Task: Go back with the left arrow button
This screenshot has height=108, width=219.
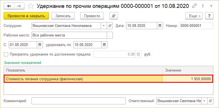Action: (9, 6)
